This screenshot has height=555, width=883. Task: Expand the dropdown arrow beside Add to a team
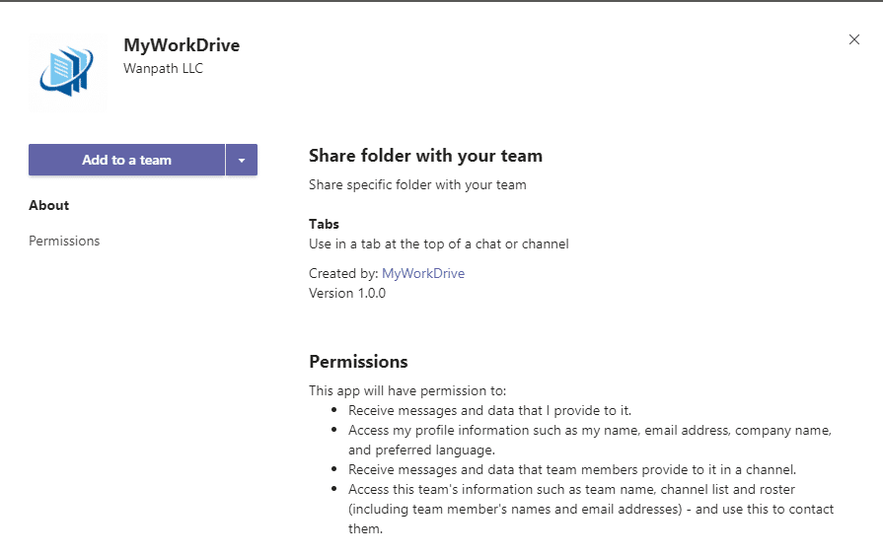pos(242,160)
